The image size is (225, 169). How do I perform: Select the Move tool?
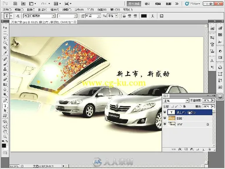click(5, 27)
